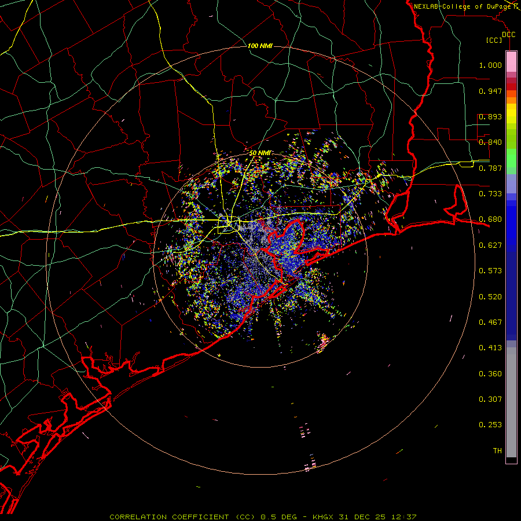Select the 0.253 color scale label
Screen dimensions: 521x521
(490, 425)
